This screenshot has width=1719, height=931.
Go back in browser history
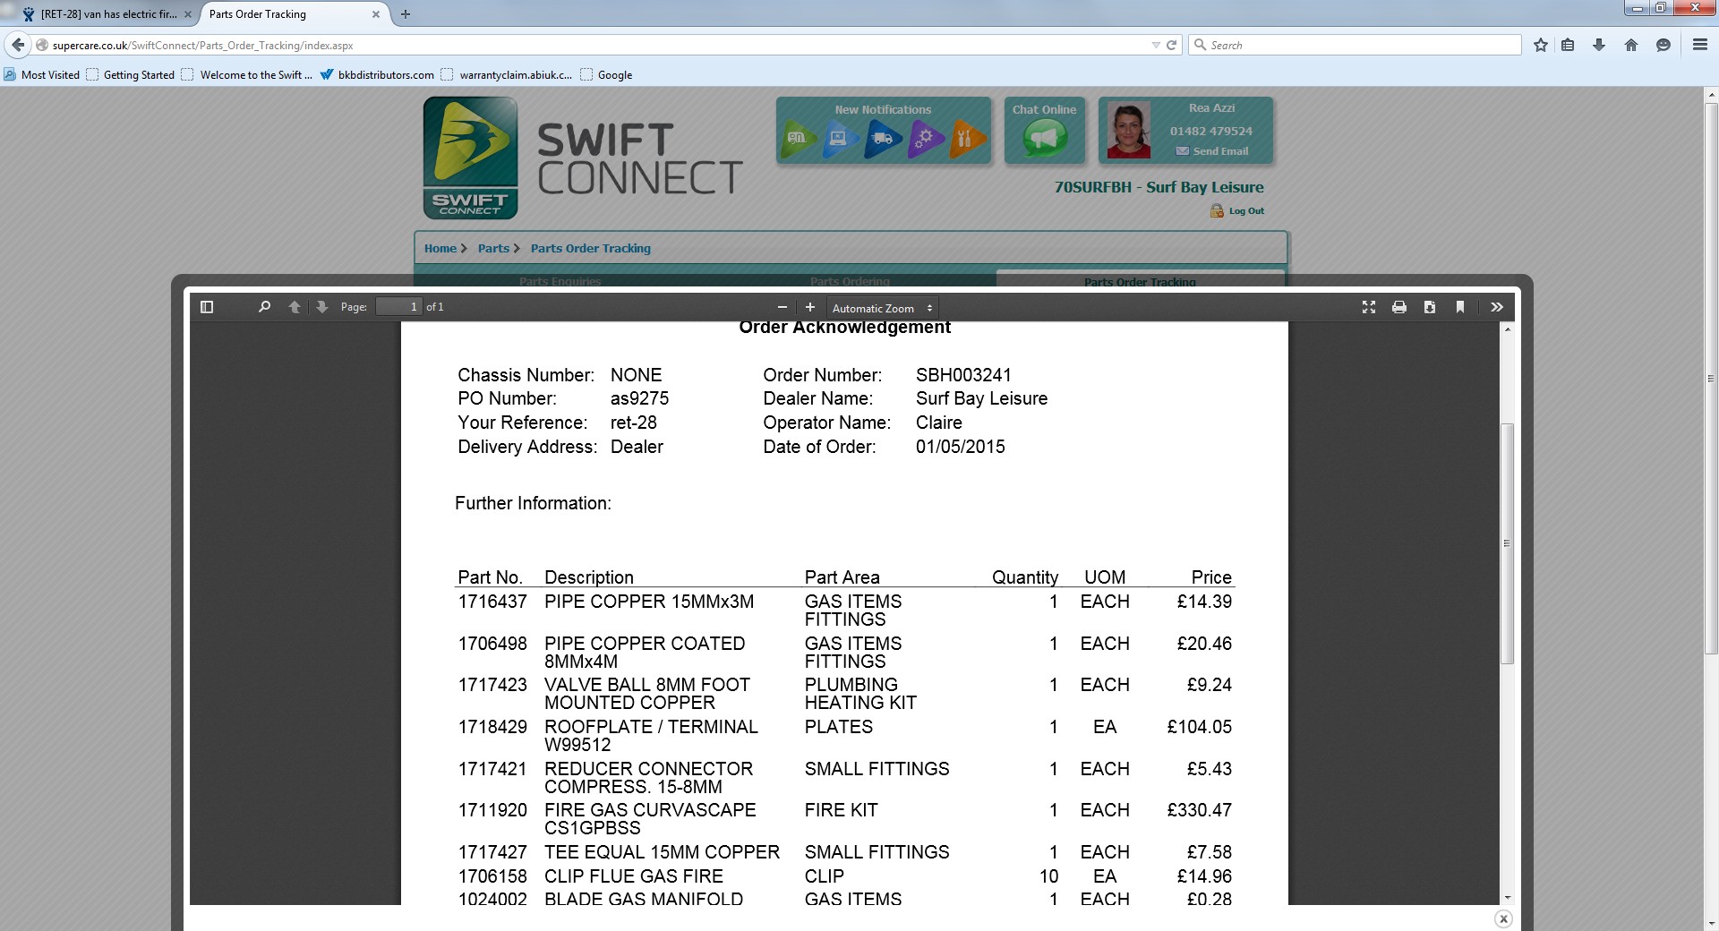[18, 45]
